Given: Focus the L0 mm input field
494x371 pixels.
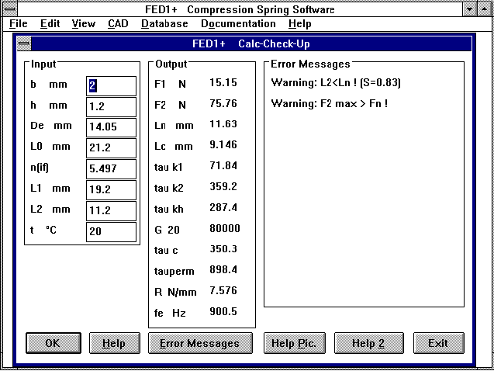Looking at the screenshot, I should point(111,148).
